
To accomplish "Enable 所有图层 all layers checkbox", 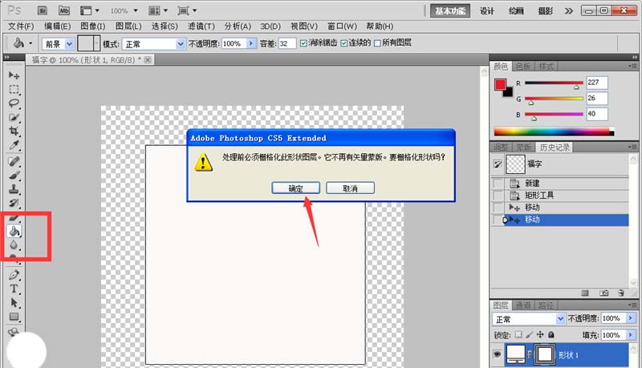I will pos(377,43).
